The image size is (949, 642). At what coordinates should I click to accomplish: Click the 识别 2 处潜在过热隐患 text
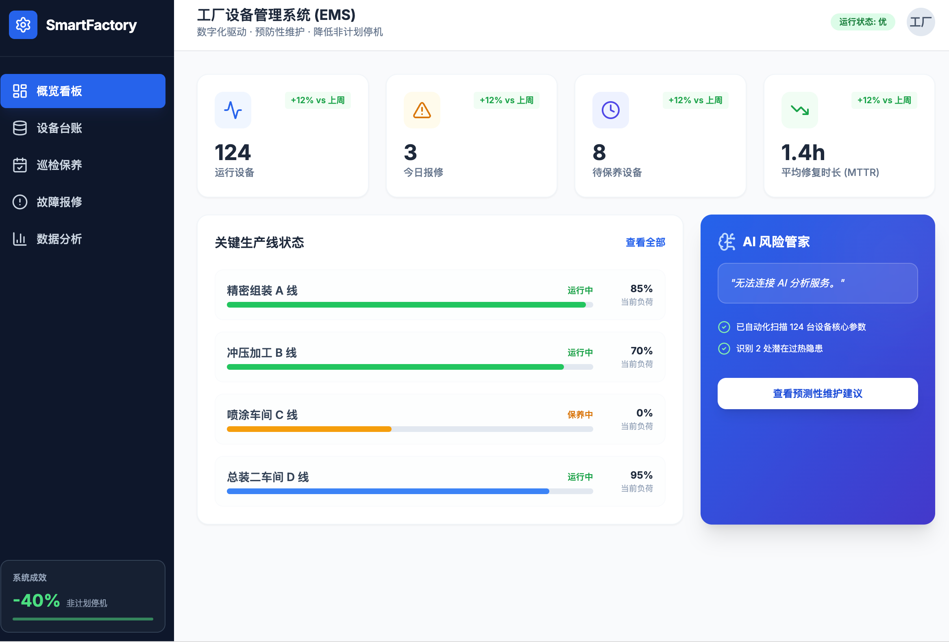coord(779,349)
